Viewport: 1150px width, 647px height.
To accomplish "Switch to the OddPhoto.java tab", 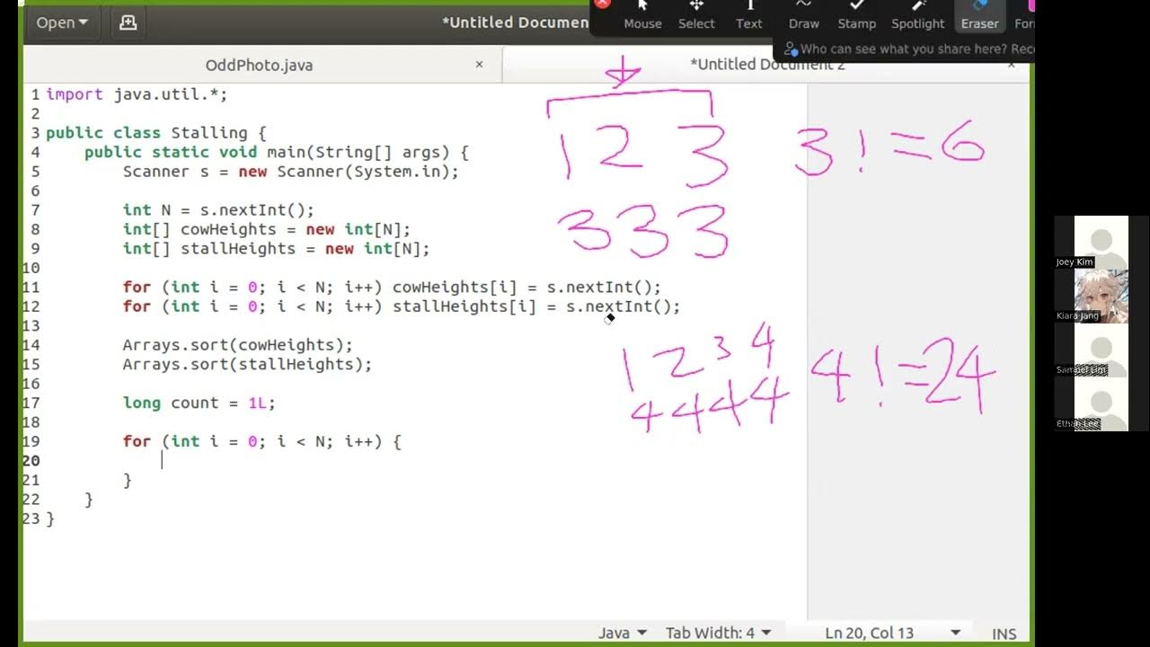I will click(x=259, y=65).
